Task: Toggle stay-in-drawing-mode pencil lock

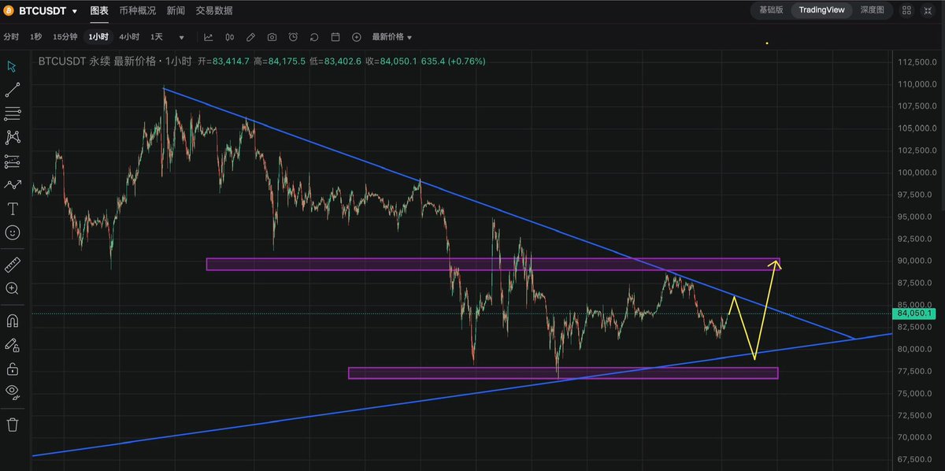Action: tap(12, 344)
